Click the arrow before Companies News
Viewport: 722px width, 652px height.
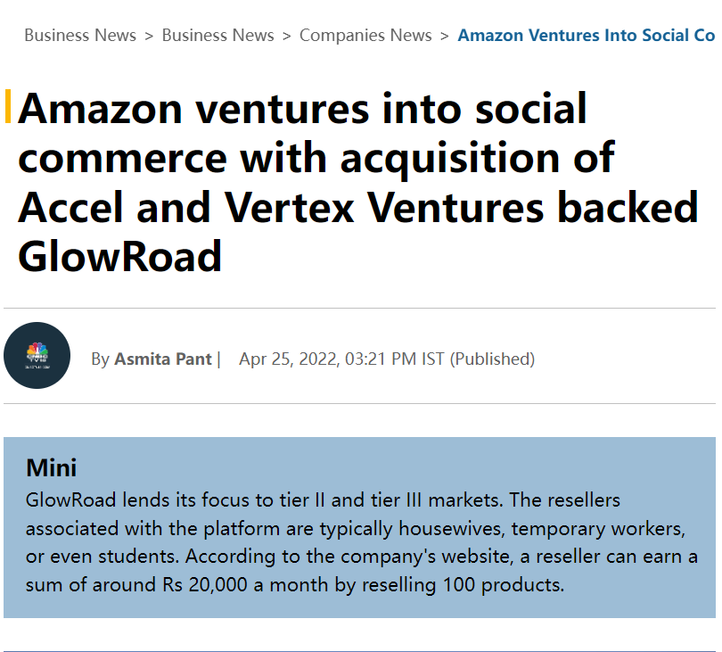287,36
